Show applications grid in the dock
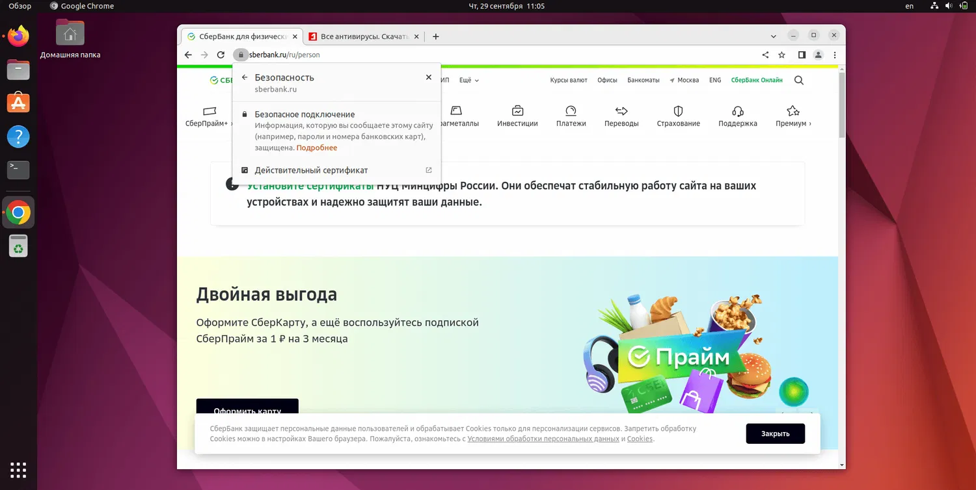This screenshot has height=490, width=976. pyautogui.click(x=18, y=470)
